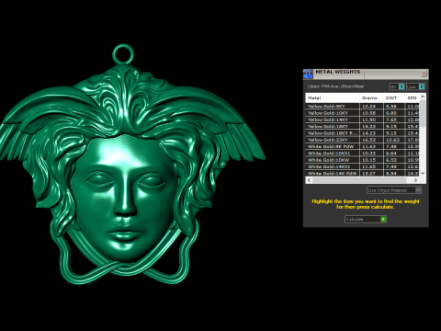Image resolution: width=441 pixels, height=331 pixels.
Task: Click the list's scroll down arrow
Action: [423, 174]
